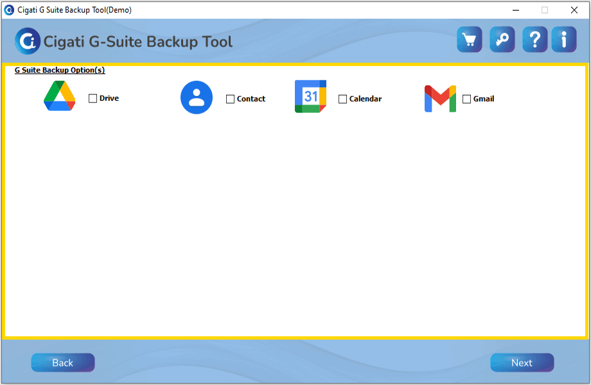
Task: Click the G Suite Backup Option(s) heading
Action: pyautogui.click(x=60, y=70)
